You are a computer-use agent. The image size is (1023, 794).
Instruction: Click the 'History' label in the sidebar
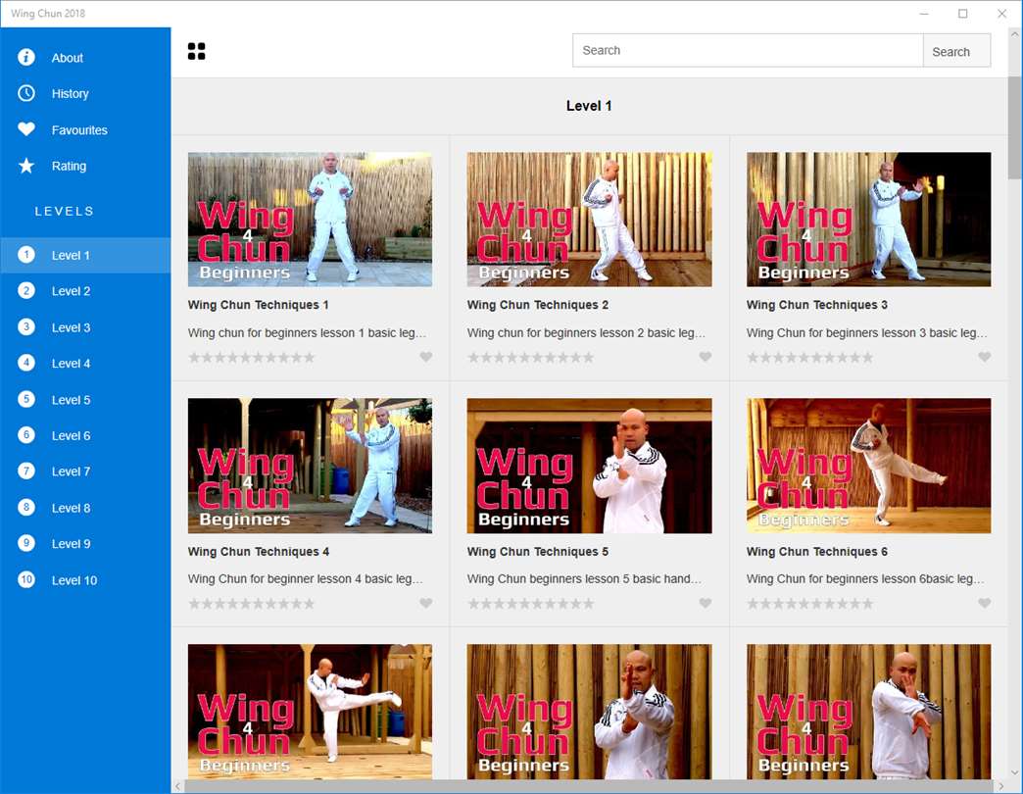click(70, 94)
